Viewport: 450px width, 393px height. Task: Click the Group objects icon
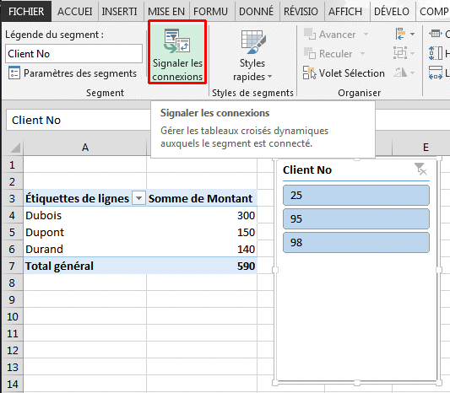tap(400, 53)
